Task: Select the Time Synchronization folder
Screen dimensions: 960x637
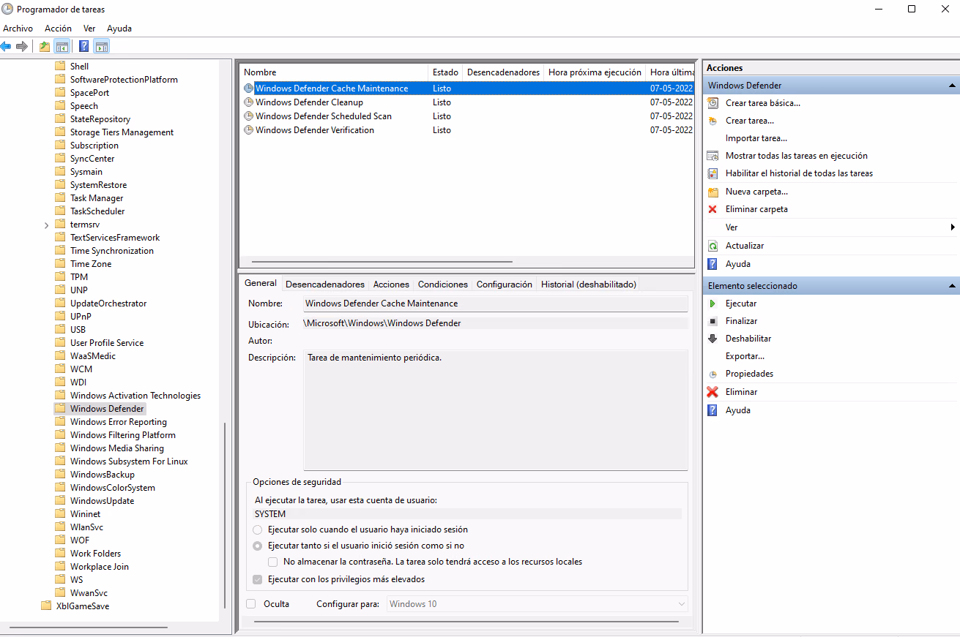Action: (x=111, y=251)
